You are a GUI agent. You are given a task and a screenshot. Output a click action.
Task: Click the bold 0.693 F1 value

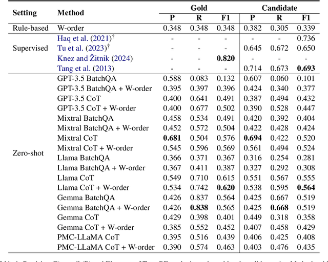306,69
